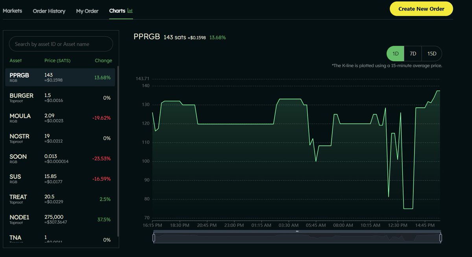This screenshot has height=257, width=472.
Task: Click right handle of chart range slider
Action: coord(441,238)
